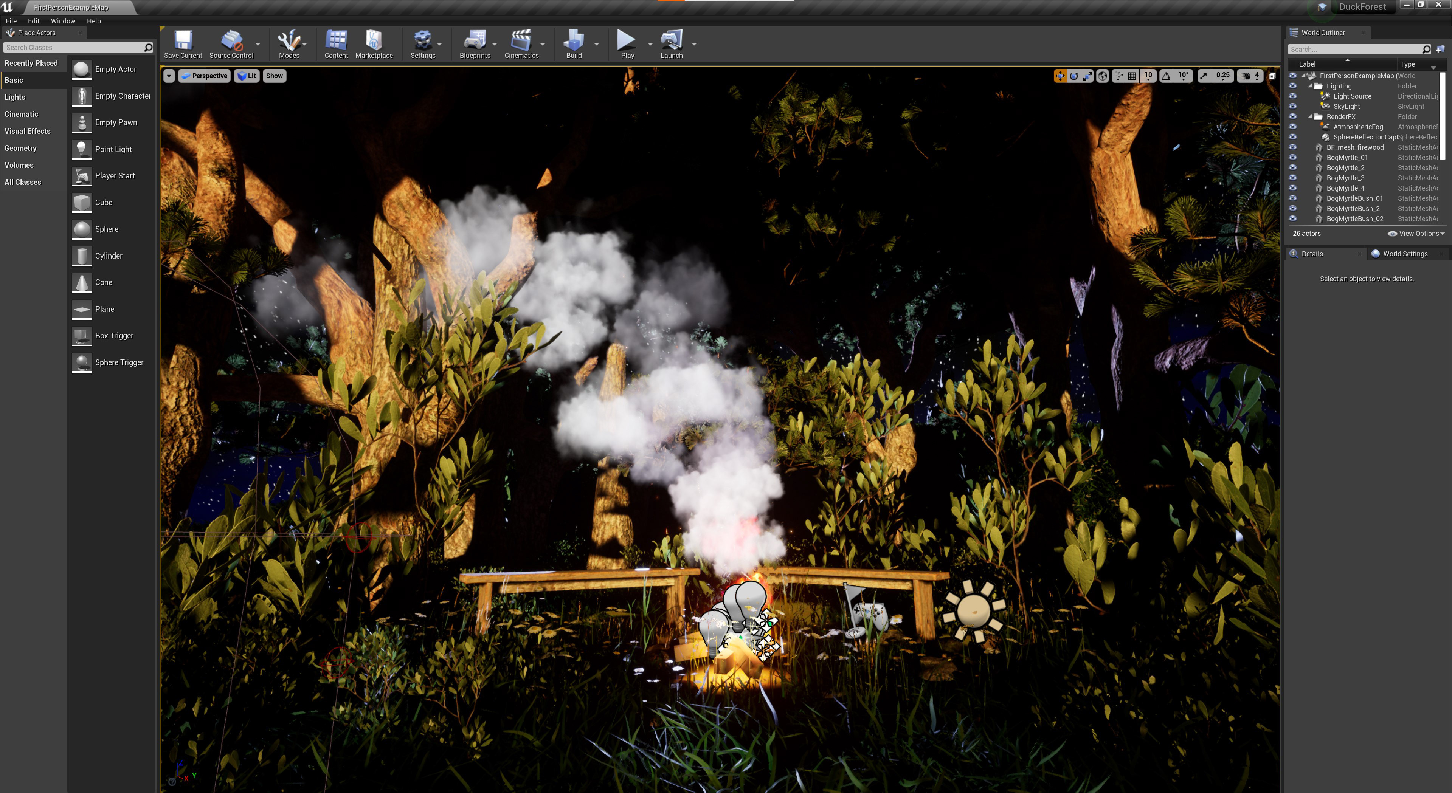Open the Cinematics toolbar icon
The height and width of the screenshot is (793, 1452).
point(521,44)
